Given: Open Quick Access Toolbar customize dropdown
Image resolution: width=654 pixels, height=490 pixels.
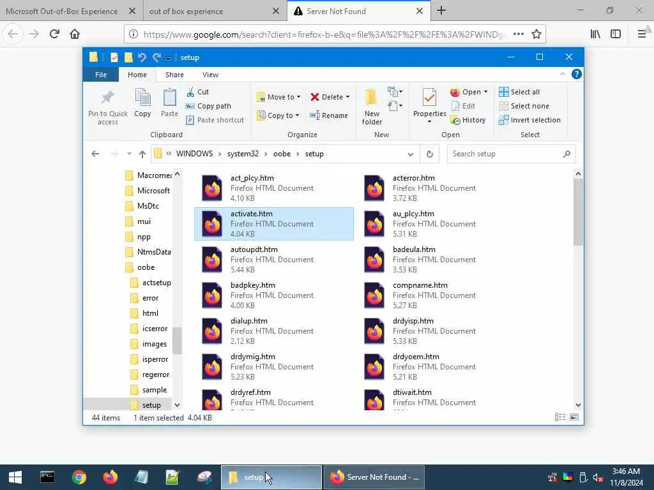Looking at the screenshot, I should tap(168, 58).
